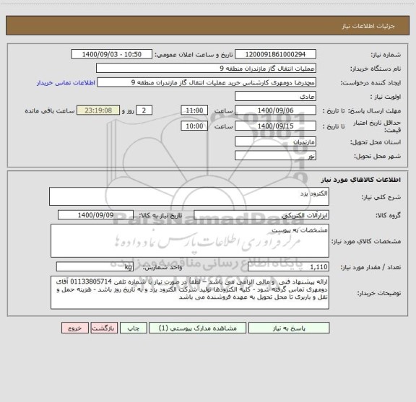Click تاریخ و ساعت اعلان عمومی label
The height and width of the screenshot is (402, 416).
(x=194, y=55)
